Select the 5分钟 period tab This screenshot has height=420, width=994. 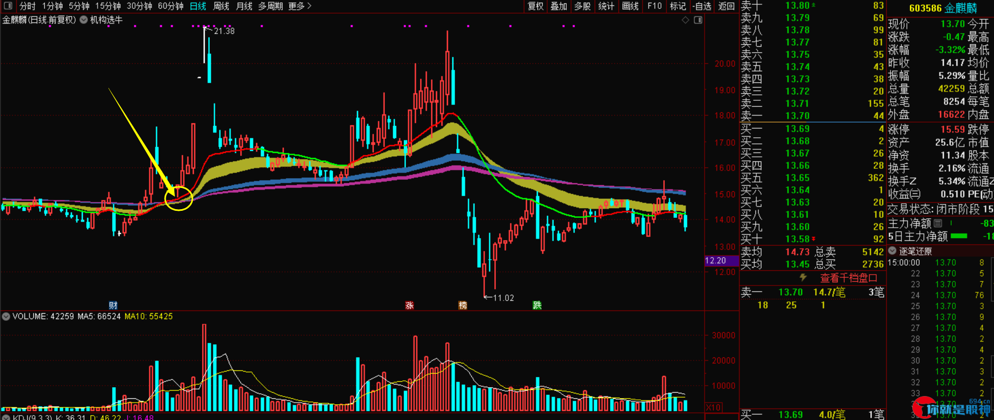[79, 6]
